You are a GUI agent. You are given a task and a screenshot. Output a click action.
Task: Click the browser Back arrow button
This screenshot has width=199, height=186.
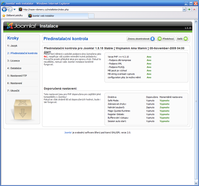click(x=4, y=9)
